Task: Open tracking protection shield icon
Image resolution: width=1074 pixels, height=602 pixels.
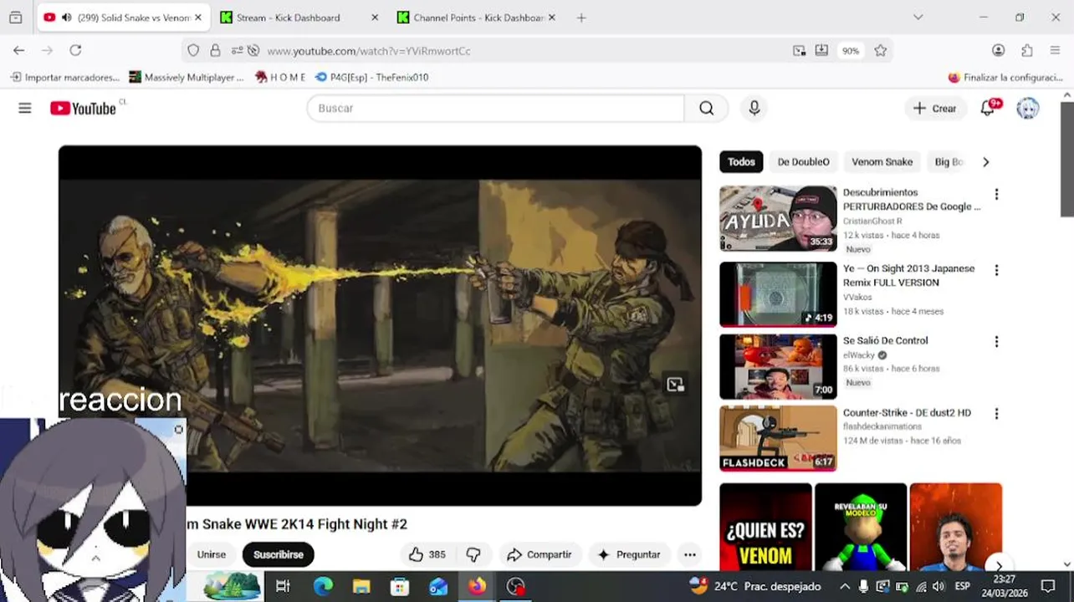Action: pos(193,50)
